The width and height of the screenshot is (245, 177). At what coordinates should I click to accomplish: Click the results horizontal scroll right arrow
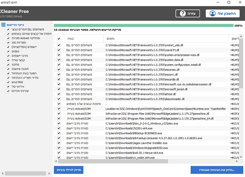coord(237,161)
